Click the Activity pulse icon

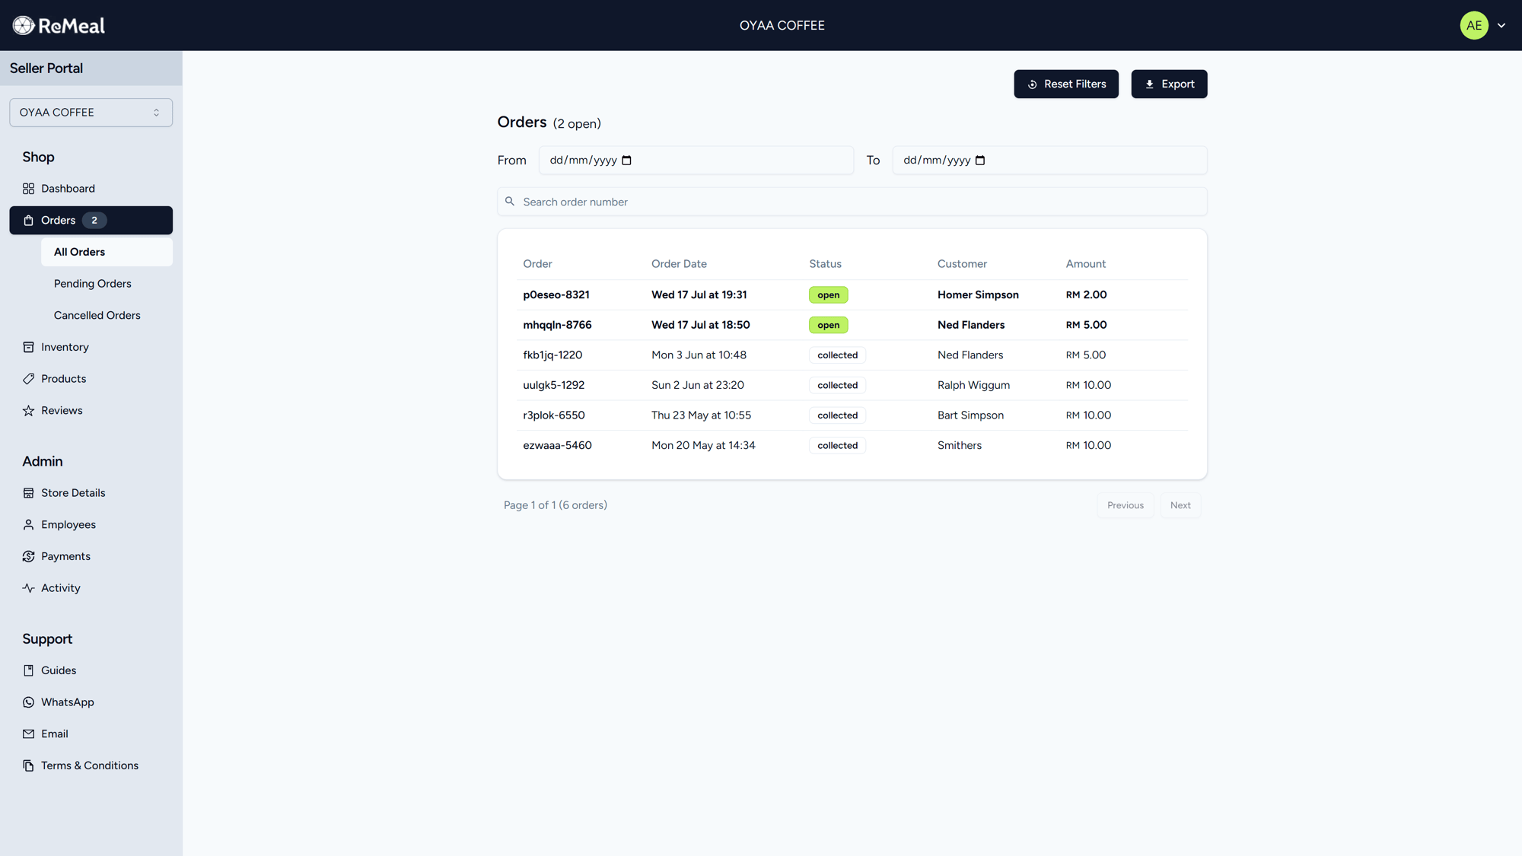pyautogui.click(x=28, y=588)
